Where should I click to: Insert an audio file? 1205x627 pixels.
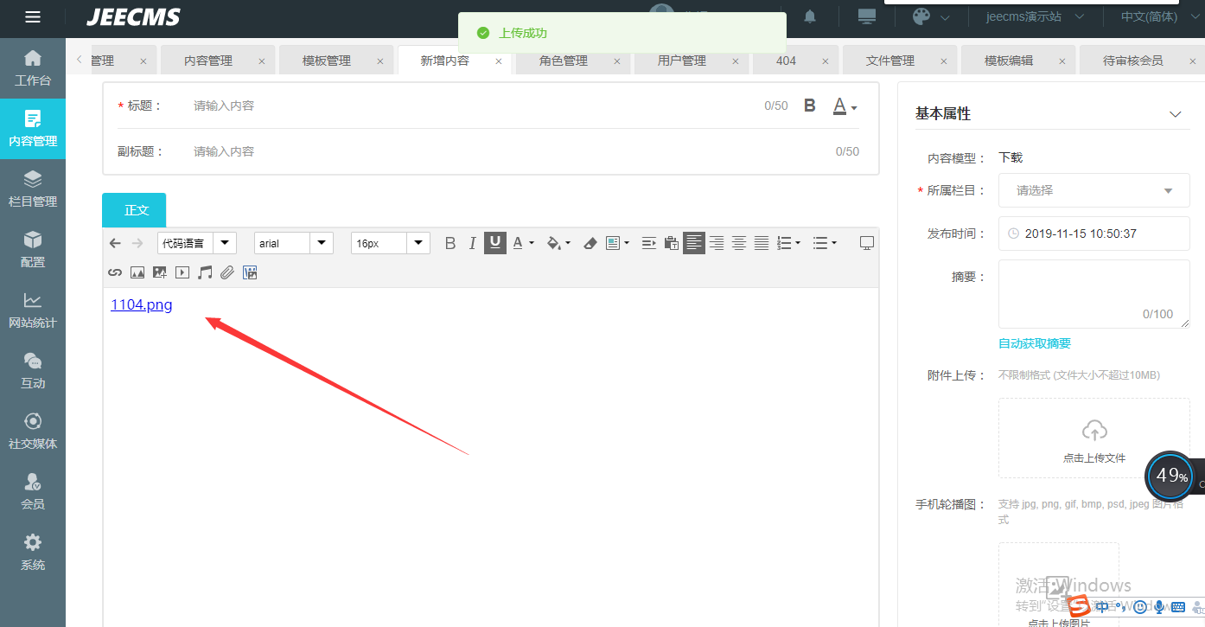click(x=205, y=272)
